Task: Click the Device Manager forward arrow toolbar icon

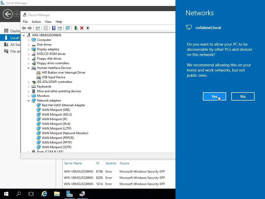Action: pyautogui.click(x=30, y=28)
